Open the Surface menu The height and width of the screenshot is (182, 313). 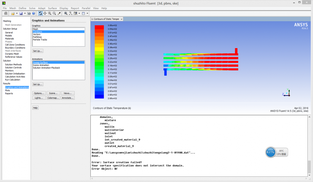point(52,8)
